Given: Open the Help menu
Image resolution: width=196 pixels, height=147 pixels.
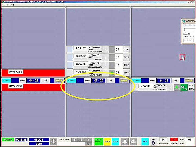Looking at the screenshot, I should pos(13,5).
